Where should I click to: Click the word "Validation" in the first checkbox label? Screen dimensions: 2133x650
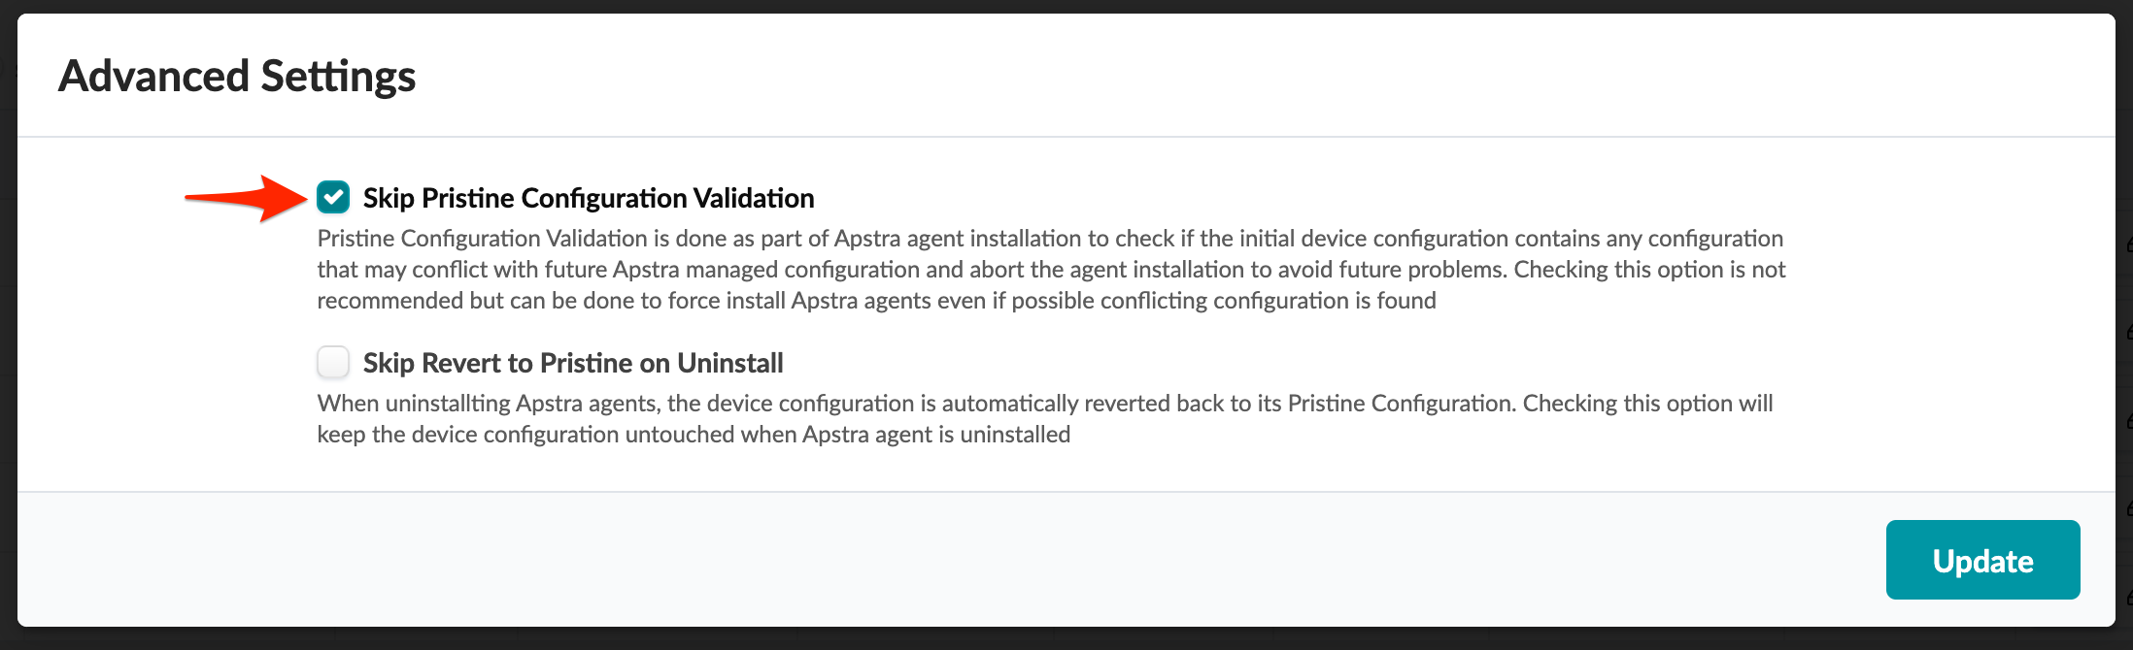[754, 199]
